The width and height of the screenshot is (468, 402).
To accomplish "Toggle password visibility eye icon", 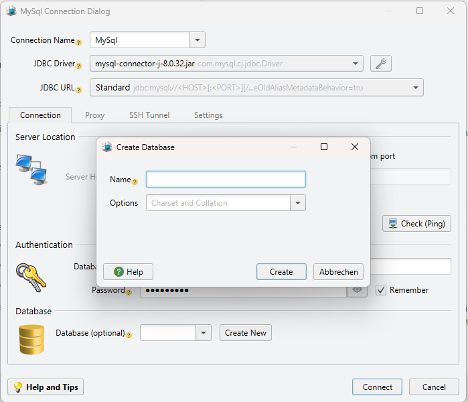I will tap(357, 289).
